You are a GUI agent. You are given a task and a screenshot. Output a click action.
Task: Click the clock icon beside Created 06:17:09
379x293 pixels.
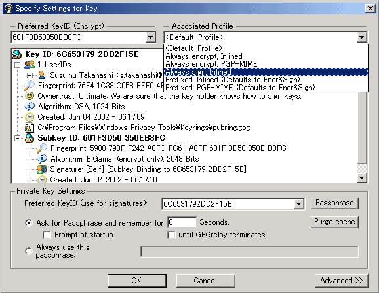(30, 117)
